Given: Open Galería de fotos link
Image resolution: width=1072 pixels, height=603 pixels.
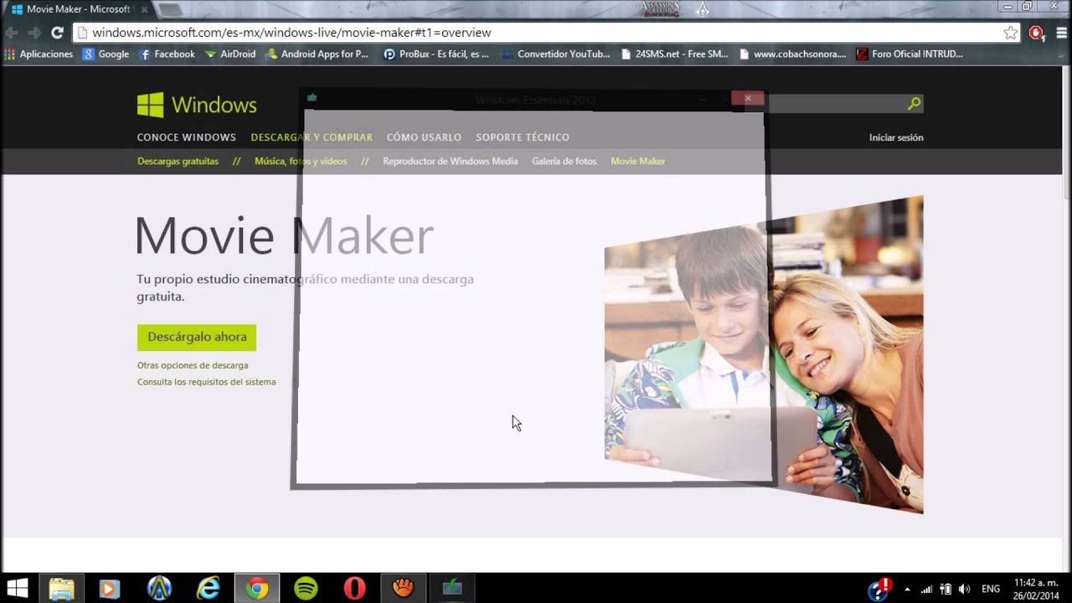Looking at the screenshot, I should 564,161.
